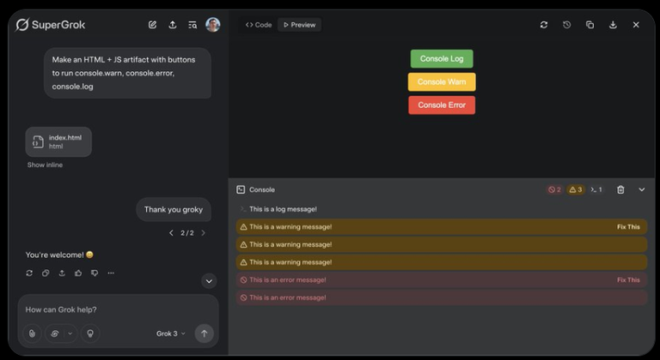The image size is (660, 360).
Task: Select the first warning message row
Action: (x=442, y=227)
